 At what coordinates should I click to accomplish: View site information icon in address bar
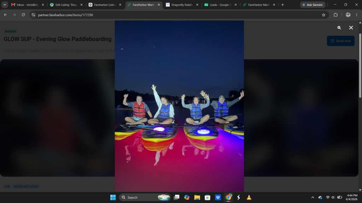(34, 15)
